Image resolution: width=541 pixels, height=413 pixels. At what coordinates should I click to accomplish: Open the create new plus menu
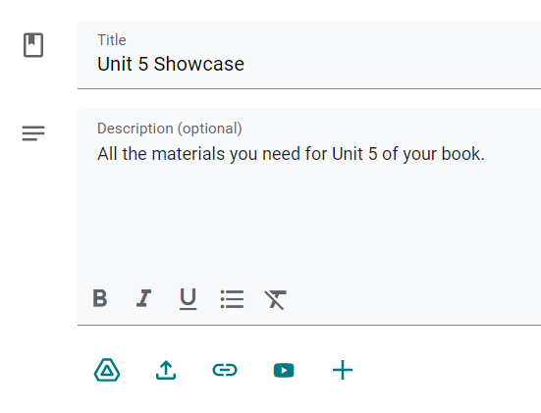(343, 370)
